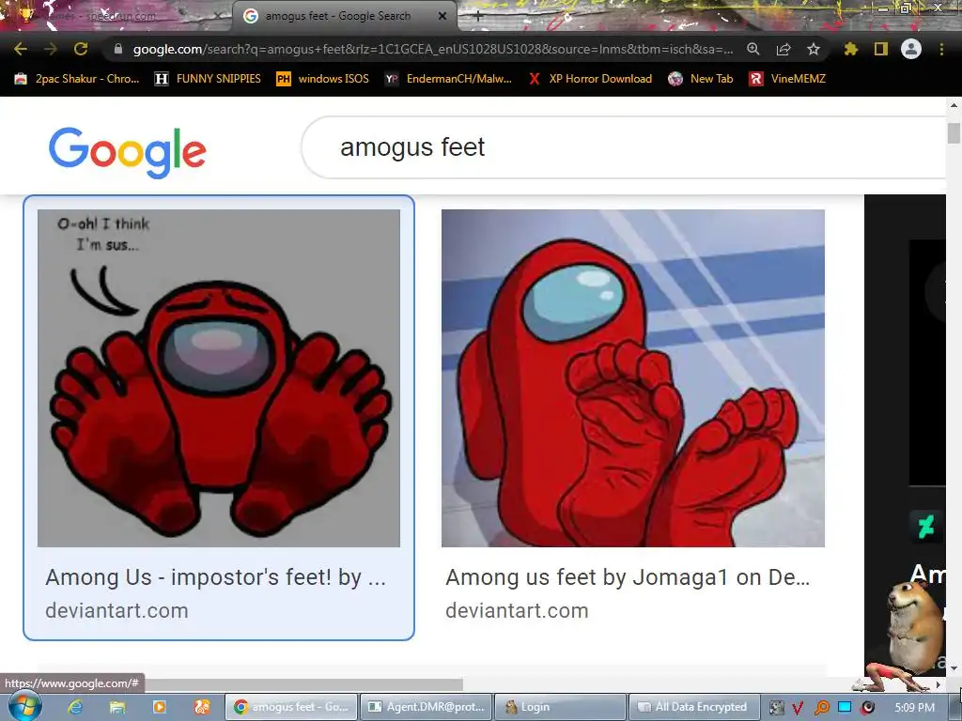Screen dimensions: 962x721
Task: Click the red V tray icon
Action: [799, 708]
